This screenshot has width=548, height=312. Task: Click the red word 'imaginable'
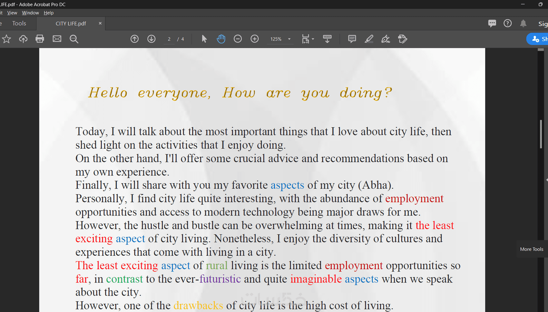[316, 279]
